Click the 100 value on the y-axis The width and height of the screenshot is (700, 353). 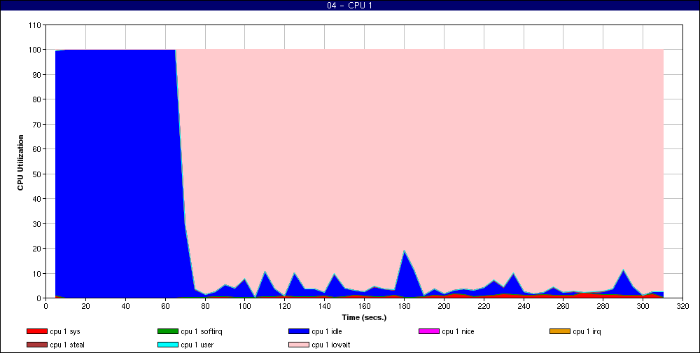click(35, 50)
